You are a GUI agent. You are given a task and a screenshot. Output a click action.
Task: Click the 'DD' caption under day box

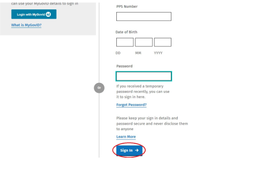pos(118,53)
